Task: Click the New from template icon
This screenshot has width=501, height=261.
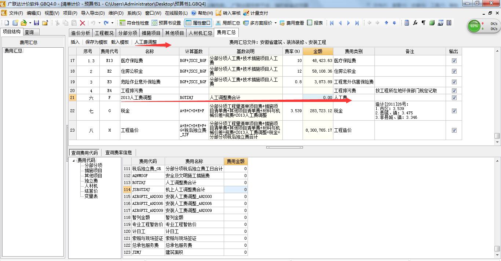Action: pyautogui.click(x=15, y=23)
